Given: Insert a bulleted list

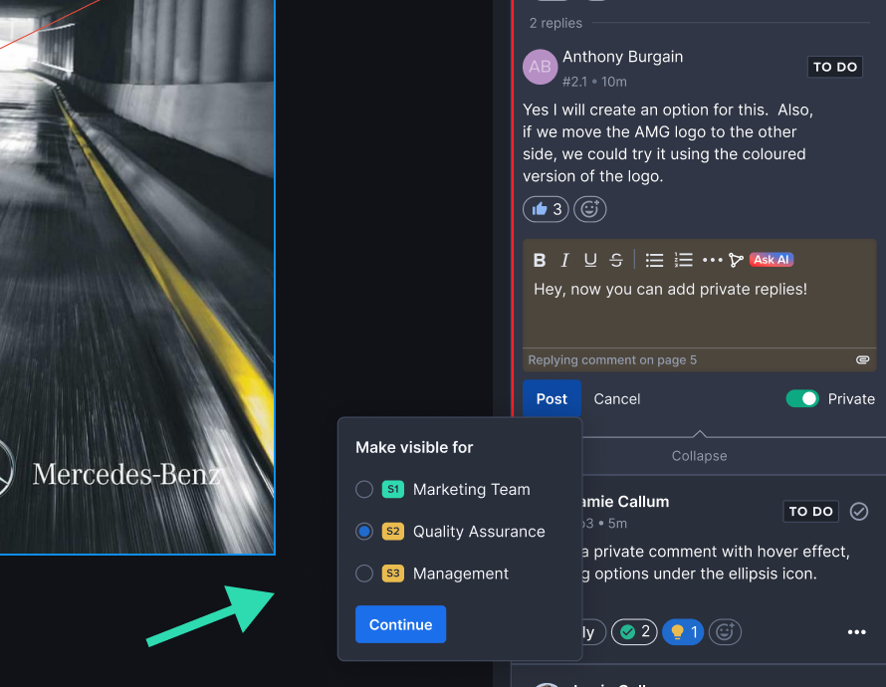Looking at the screenshot, I should 654,260.
